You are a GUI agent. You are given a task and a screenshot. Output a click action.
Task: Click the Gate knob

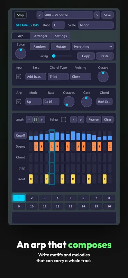(x=87, y=101)
